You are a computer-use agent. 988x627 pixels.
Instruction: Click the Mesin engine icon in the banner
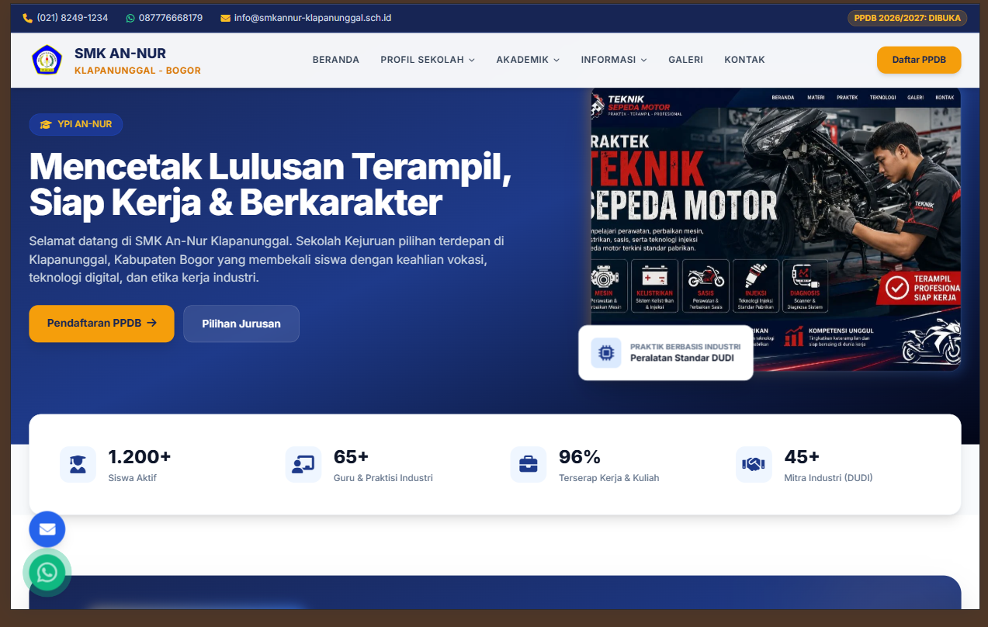pyautogui.click(x=603, y=277)
